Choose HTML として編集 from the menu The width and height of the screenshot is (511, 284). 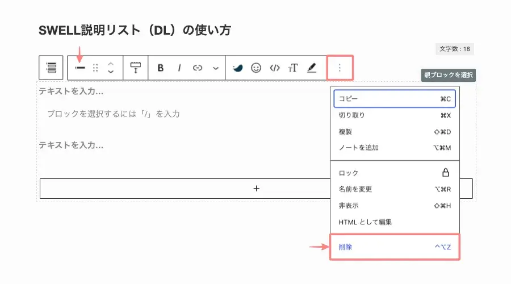(395, 222)
